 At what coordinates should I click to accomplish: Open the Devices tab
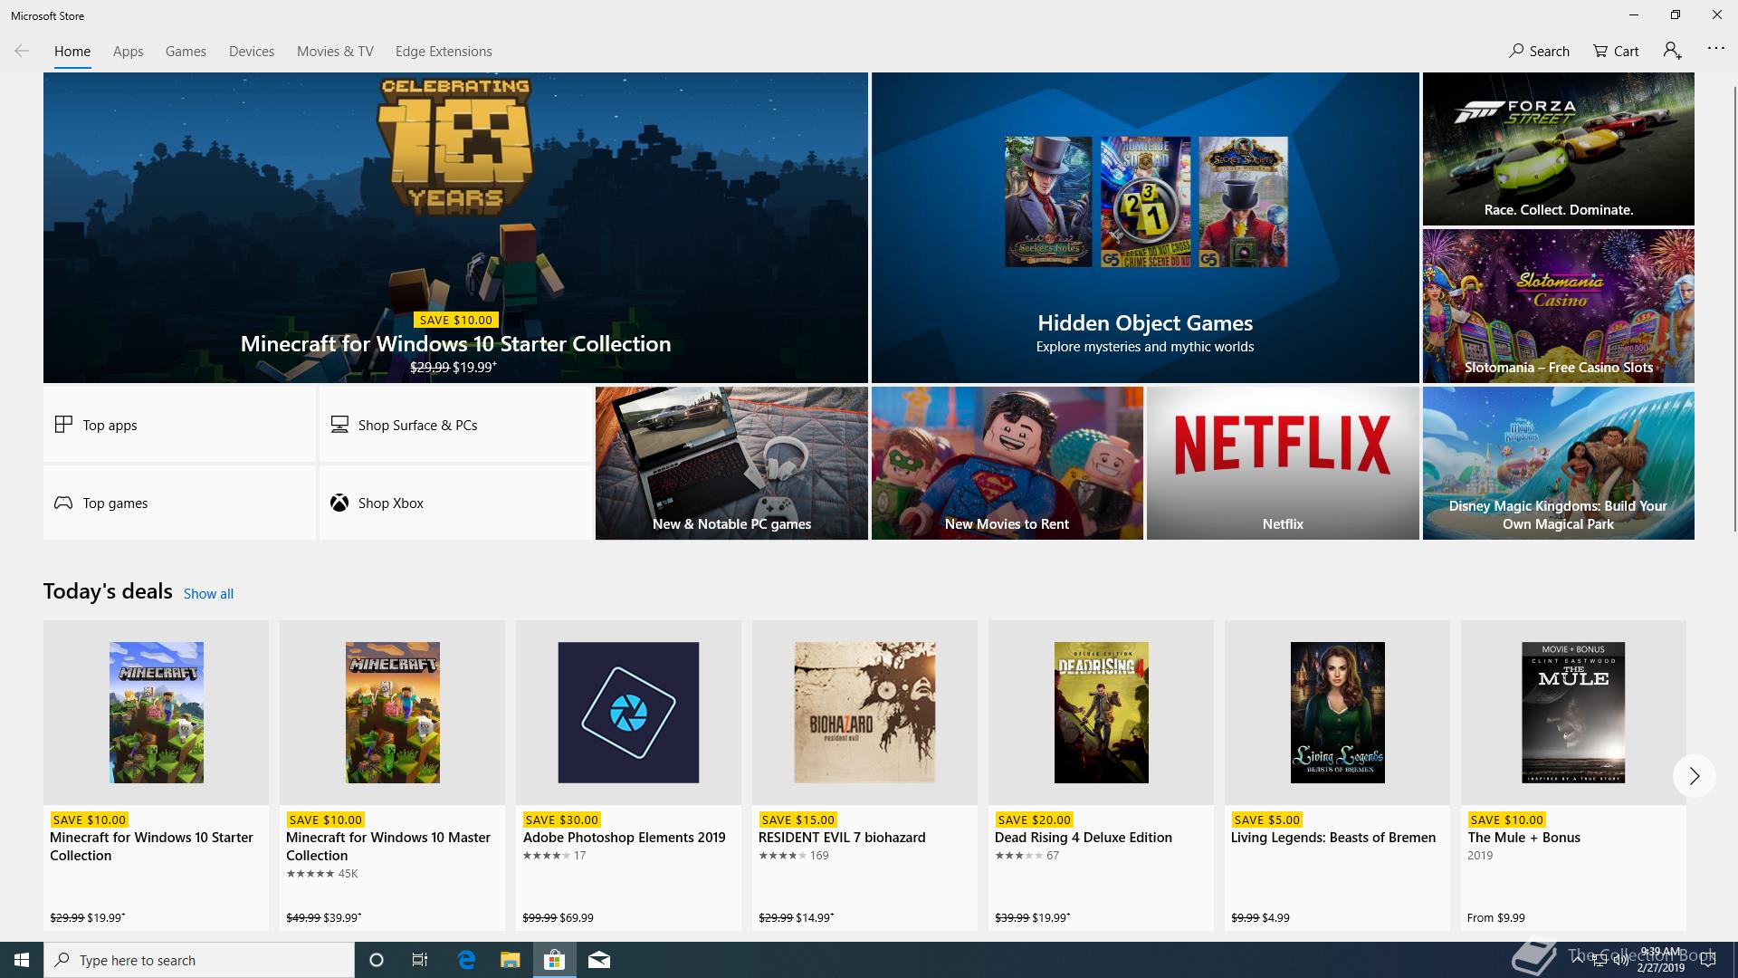tap(252, 52)
